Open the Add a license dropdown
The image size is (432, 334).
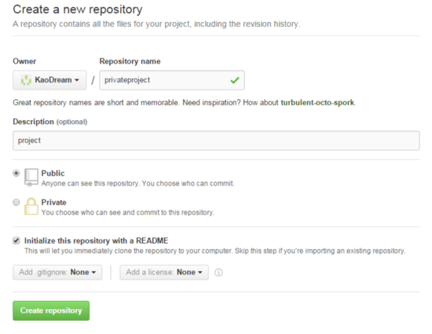pos(164,272)
